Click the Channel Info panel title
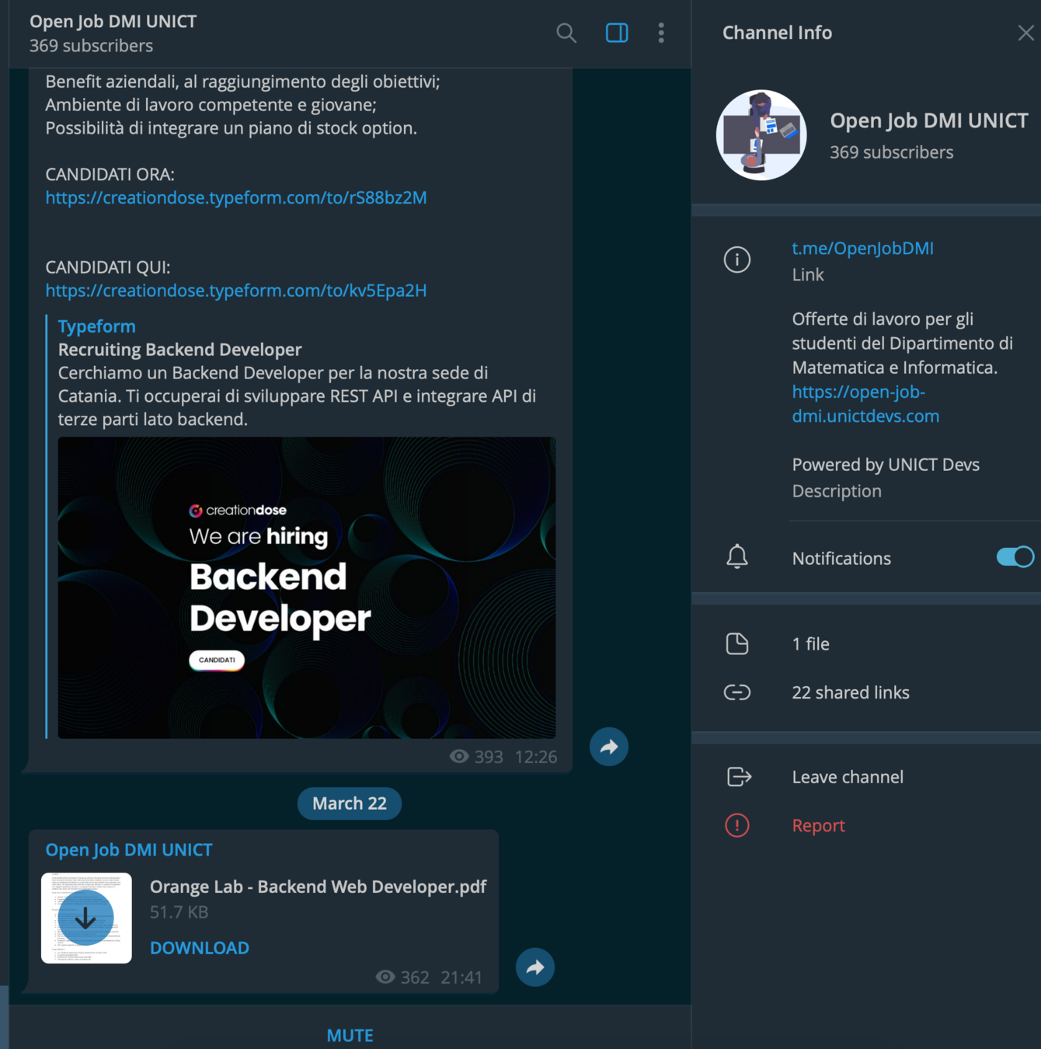Viewport: 1041px width, 1049px height. (x=777, y=33)
